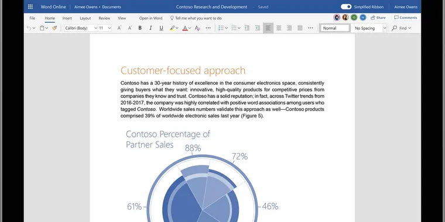Switch off the Simplified Ribbon toggle

point(346,7)
